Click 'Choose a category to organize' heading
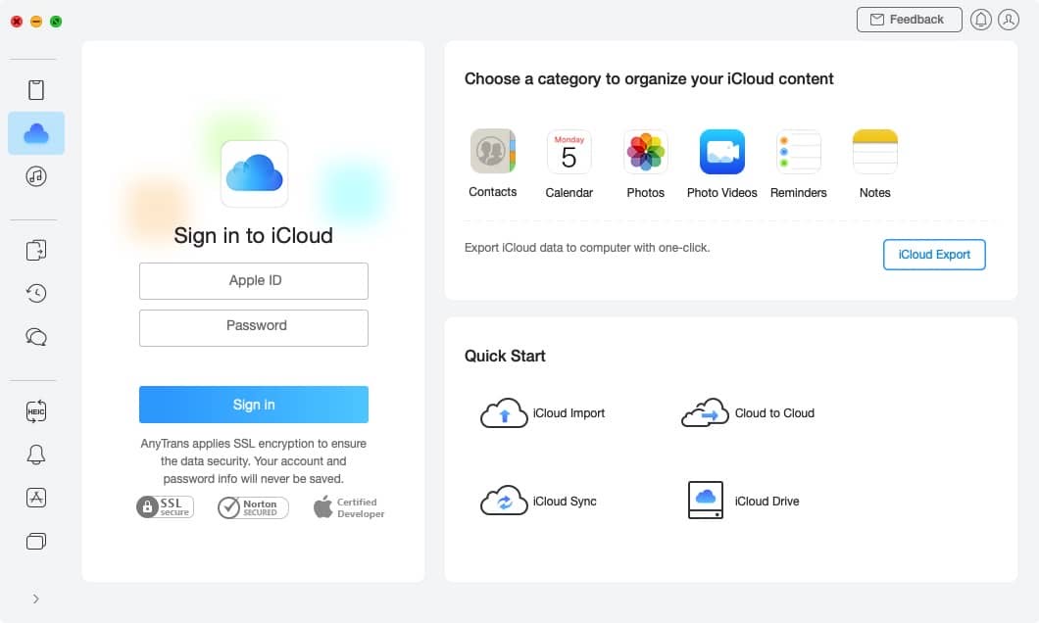The image size is (1039, 623). click(649, 78)
